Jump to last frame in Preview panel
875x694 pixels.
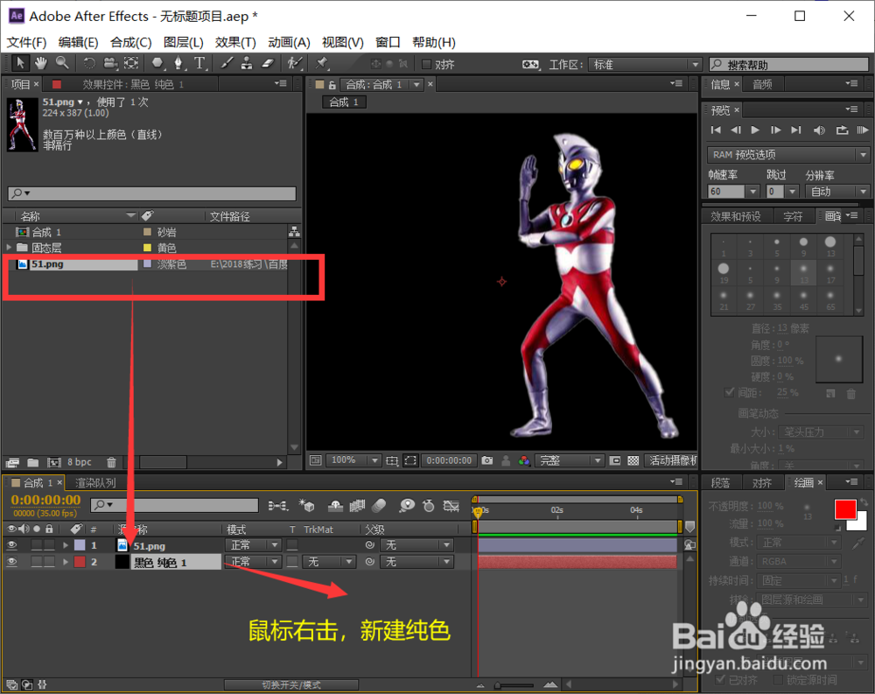pos(796,130)
